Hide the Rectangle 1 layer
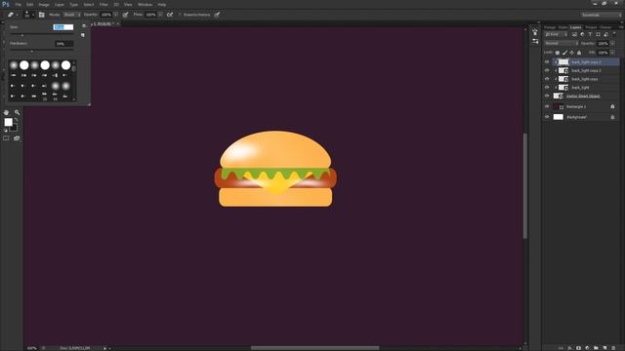Screen dimensions: 625x351 547,106
